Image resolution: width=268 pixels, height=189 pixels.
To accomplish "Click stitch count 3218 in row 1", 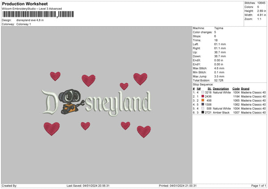I will pos(208,92).
